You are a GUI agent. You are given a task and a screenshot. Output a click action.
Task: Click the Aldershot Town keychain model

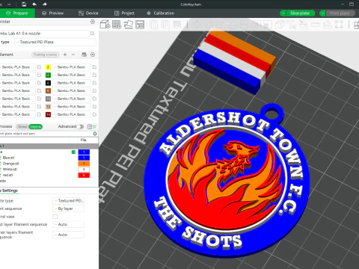226,180
